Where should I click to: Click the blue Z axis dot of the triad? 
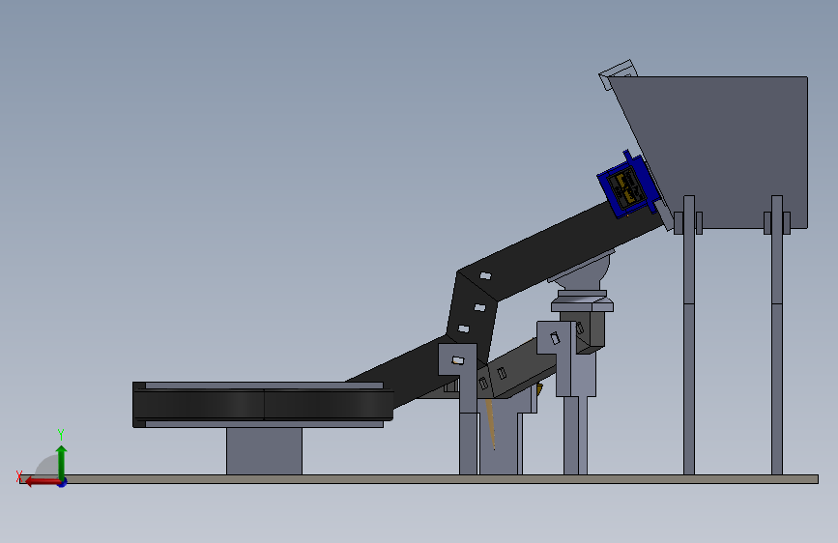pos(63,482)
